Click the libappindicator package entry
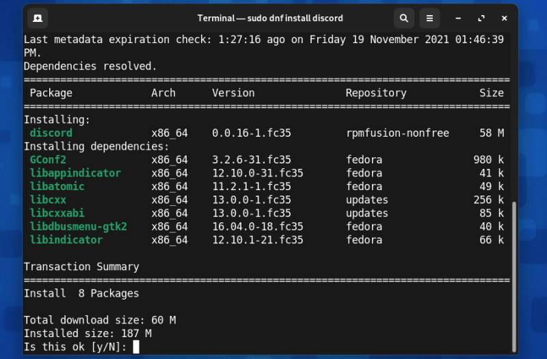This screenshot has height=359, width=547. pyautogui.click(x=75, y=173)
